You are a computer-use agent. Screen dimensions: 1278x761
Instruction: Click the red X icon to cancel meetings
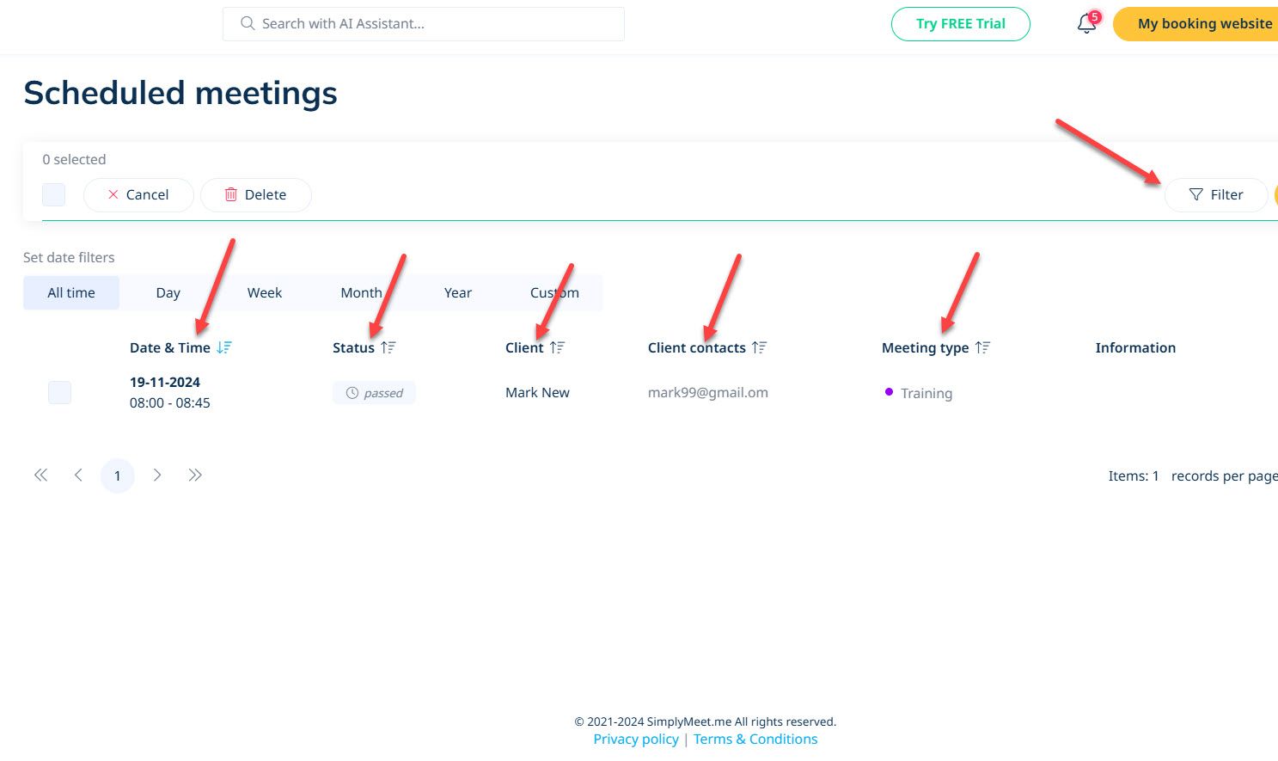[113, 194]
